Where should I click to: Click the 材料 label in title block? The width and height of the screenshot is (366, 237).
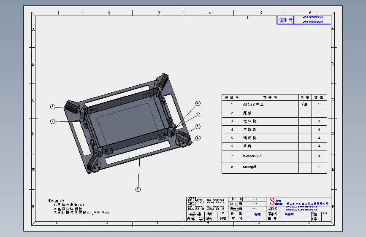237,199
